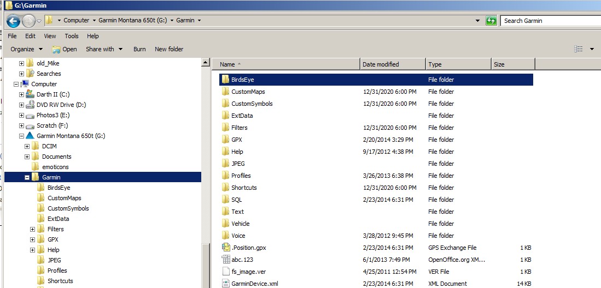Click the tree pane scroll up arrow
This screenshot has height=288, width=601.
coord(206,62)
